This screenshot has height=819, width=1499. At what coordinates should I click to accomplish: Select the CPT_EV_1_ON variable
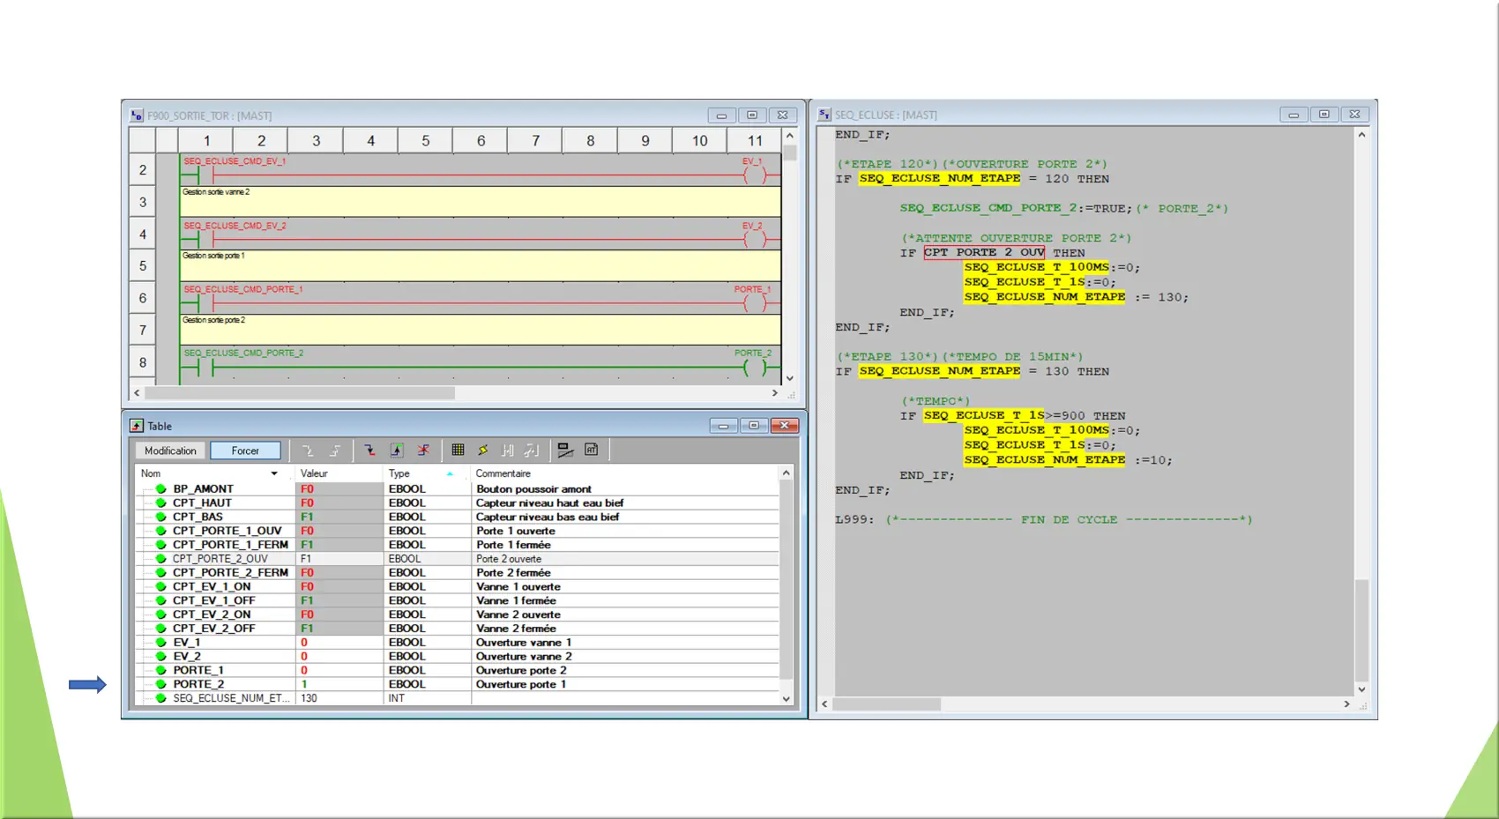click(212, 586)
